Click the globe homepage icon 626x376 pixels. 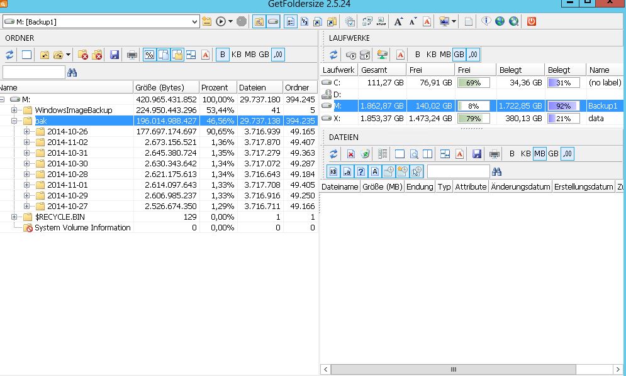point(500,21)
